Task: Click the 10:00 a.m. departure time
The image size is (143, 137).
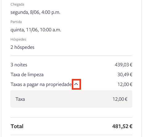Action: click(51, 30)
